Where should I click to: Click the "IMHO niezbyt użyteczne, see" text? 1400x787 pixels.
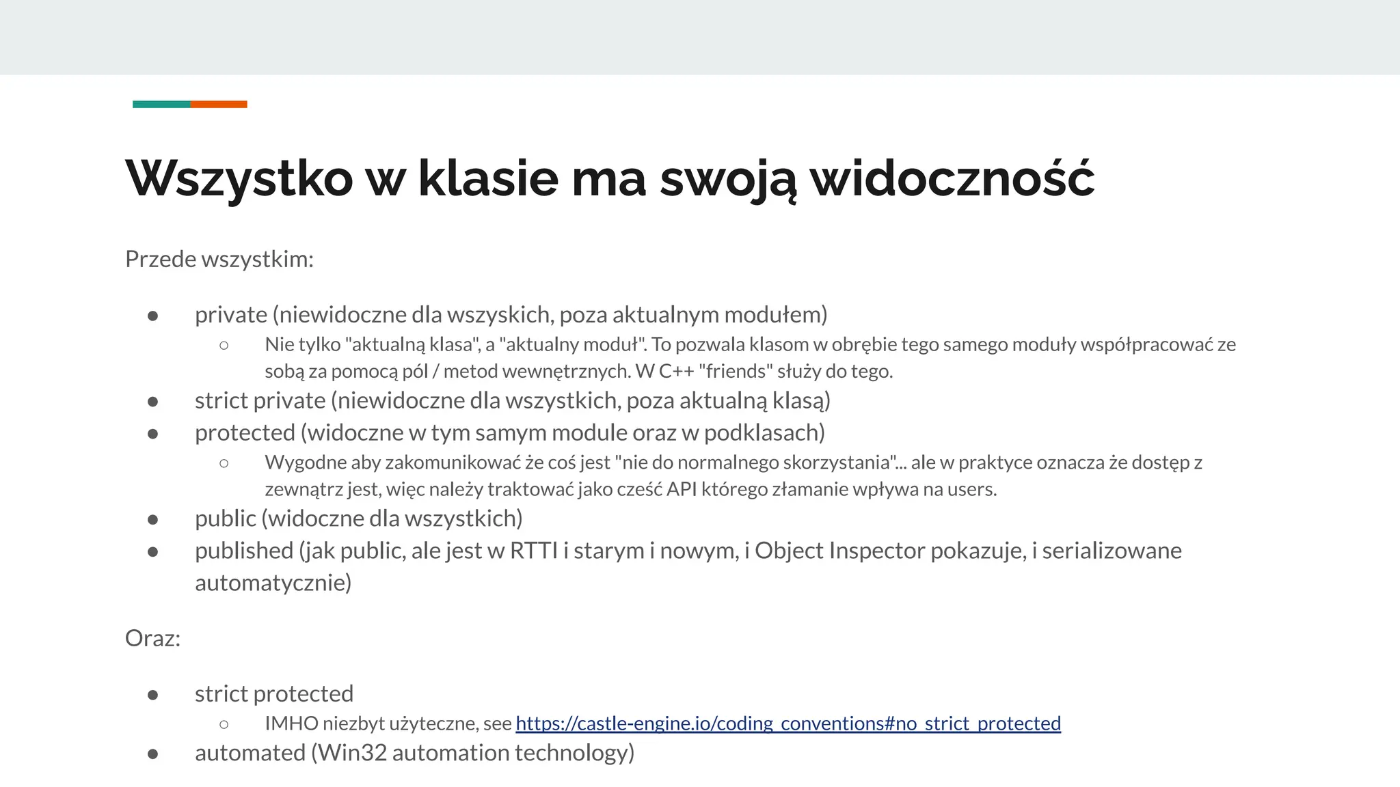pyautogui.click(x=388, y=723)
